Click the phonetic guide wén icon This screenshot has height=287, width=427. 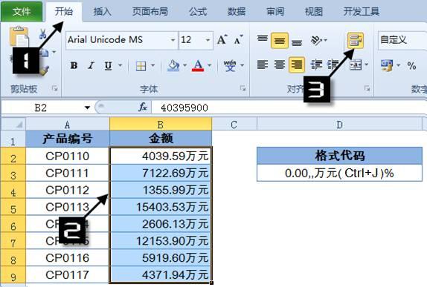coord(230,66)
